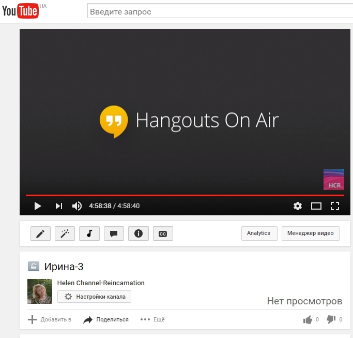This screenshot has width=353, height=338.
Task: Open the Добавить в add-to menu
Action: point(50,319)
